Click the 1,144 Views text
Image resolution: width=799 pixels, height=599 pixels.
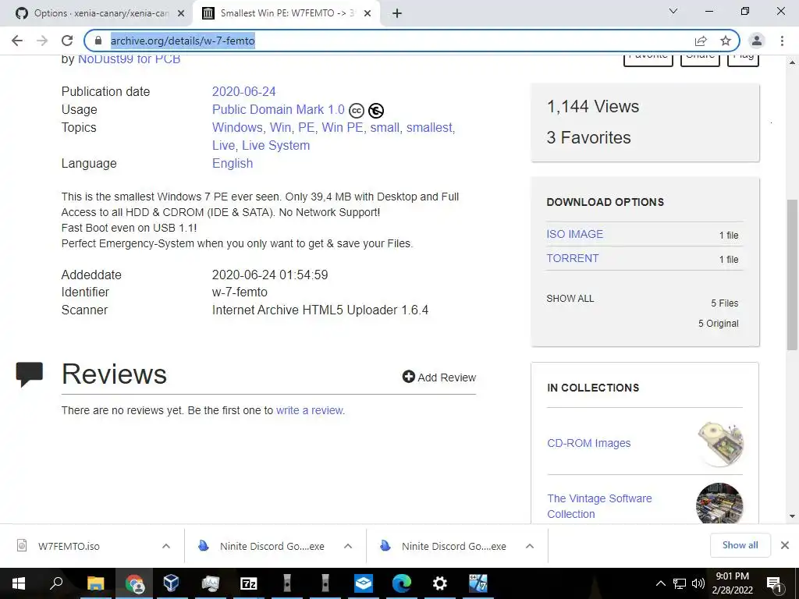(x=593, y=106)
